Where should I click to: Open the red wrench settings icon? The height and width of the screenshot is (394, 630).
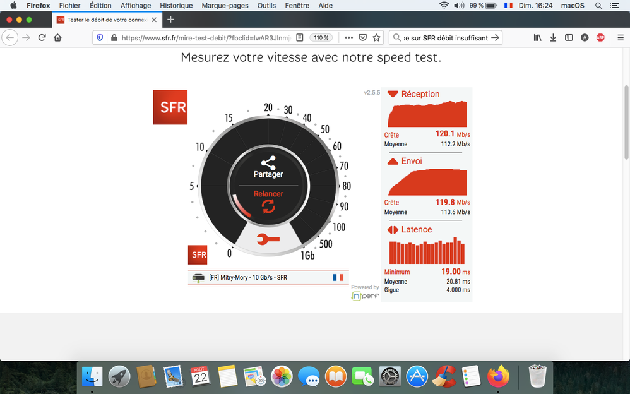click(x=268, y=239)
